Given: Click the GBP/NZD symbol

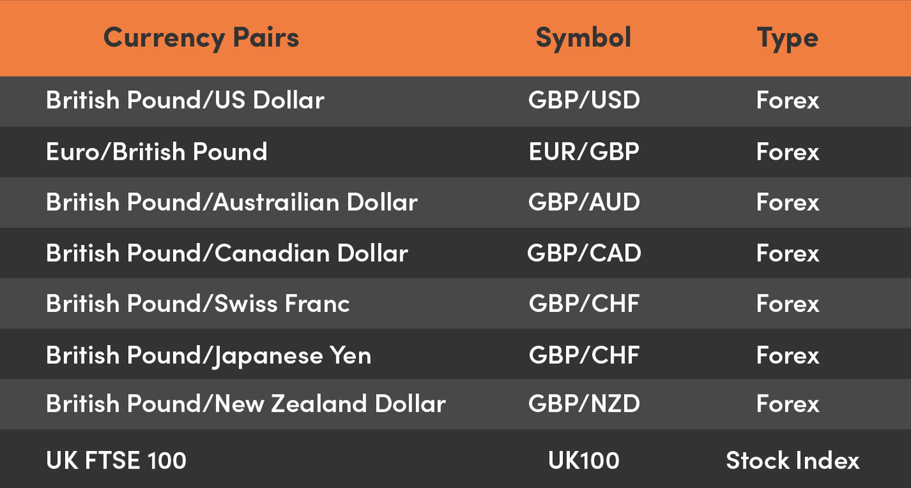Looking at the screenshot, I should click(x=584, y=404).
